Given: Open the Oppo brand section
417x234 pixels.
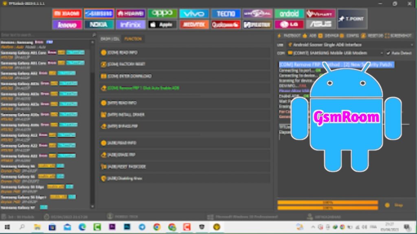Looking at the screenshot, I should [162, 14].
